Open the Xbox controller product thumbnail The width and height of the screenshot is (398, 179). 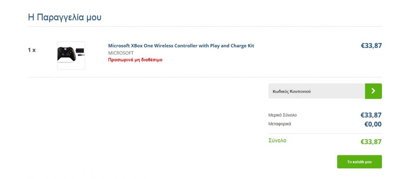coord(71,55)
